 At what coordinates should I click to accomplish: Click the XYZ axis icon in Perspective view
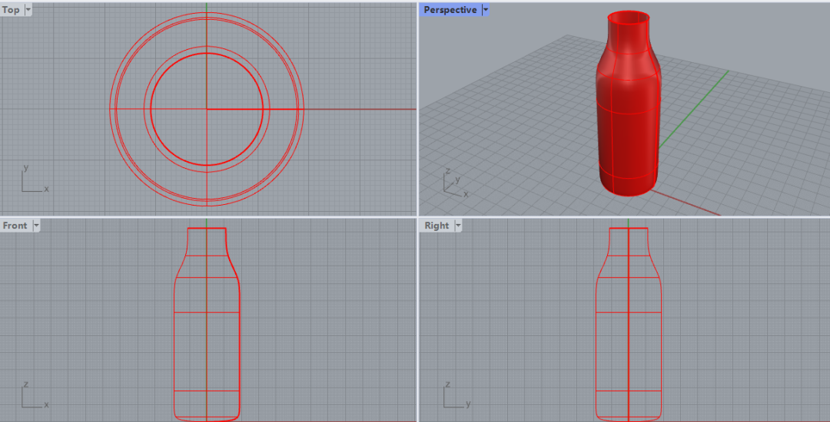[x=453, y=183]
